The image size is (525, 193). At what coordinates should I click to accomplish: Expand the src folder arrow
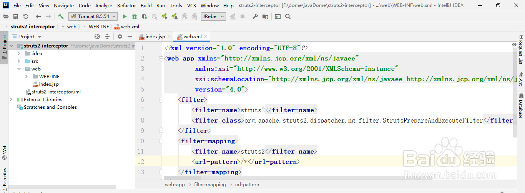coord(19,61)
